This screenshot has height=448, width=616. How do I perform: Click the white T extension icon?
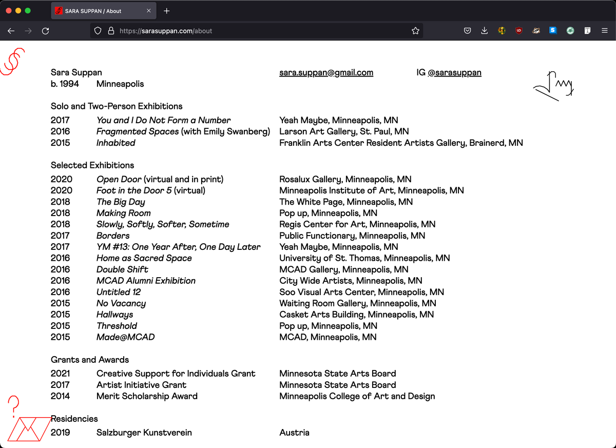pos(587,31)
